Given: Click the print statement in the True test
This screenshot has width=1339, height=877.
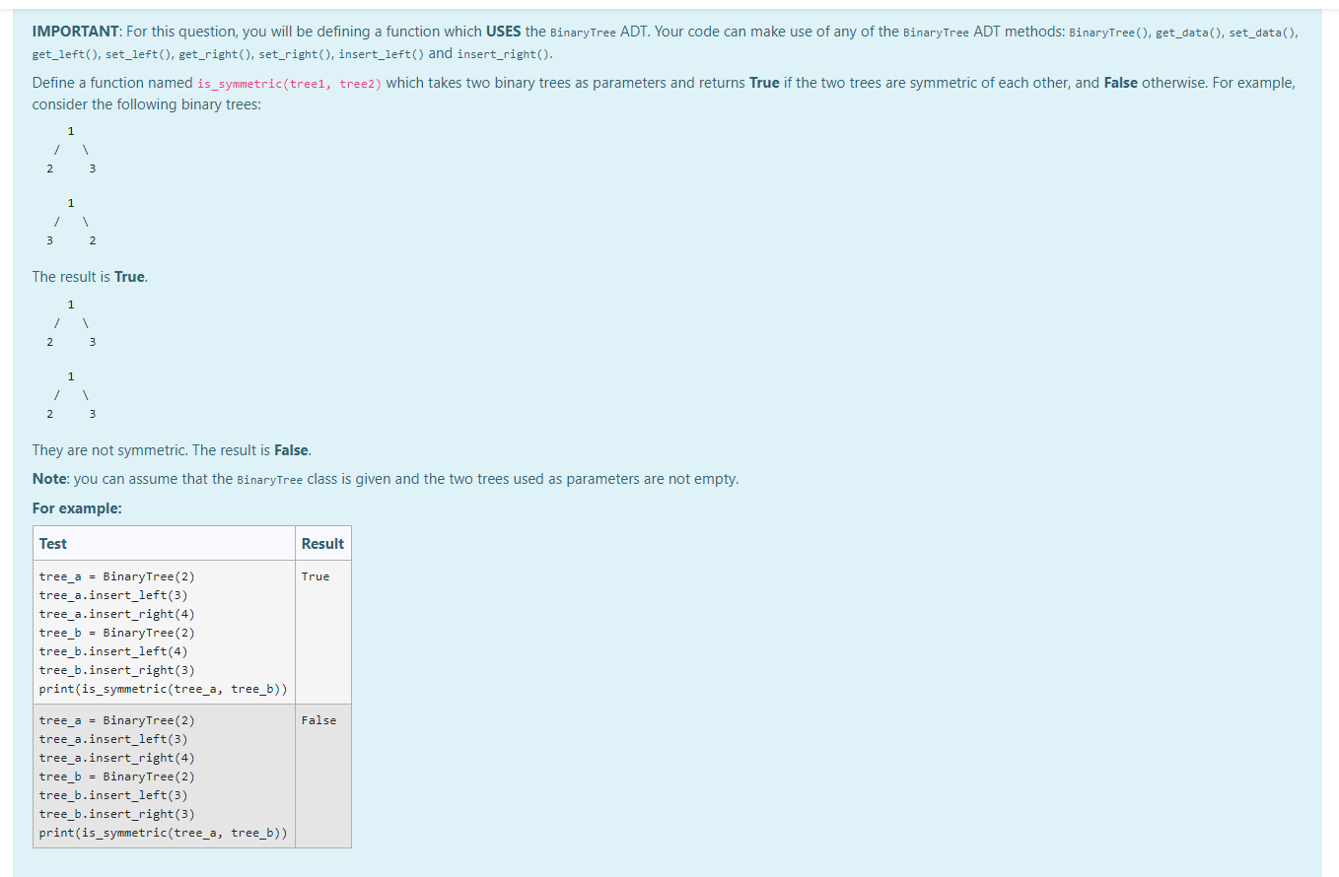Looking at the screenshot, I should [x=164, y=689].
